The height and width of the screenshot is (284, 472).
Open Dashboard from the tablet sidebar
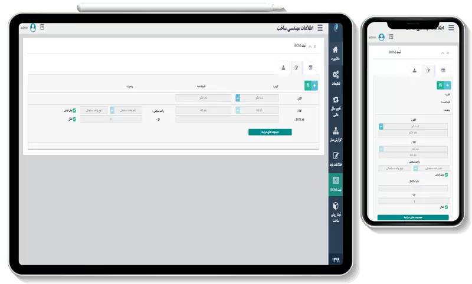pos(335,53)
